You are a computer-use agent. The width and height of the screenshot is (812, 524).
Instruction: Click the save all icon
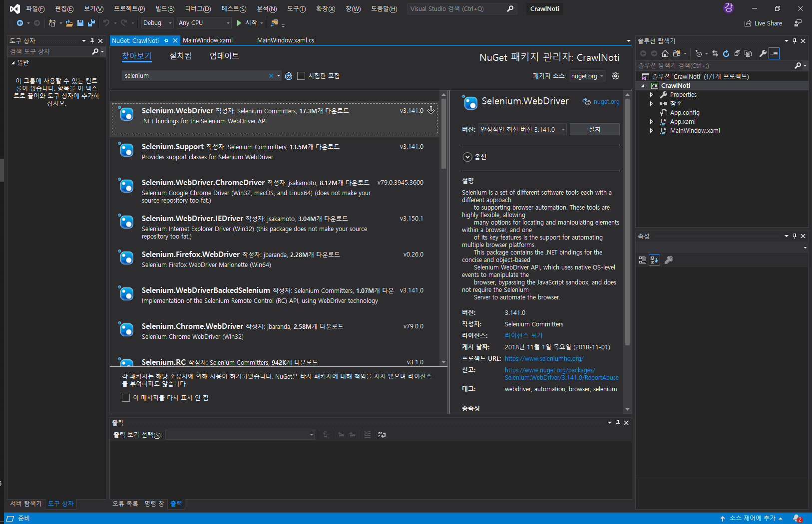tap(91, 23)
